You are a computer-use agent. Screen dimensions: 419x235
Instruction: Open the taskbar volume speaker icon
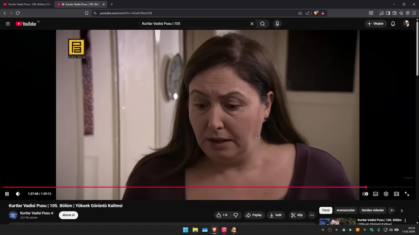coord(391,230)
